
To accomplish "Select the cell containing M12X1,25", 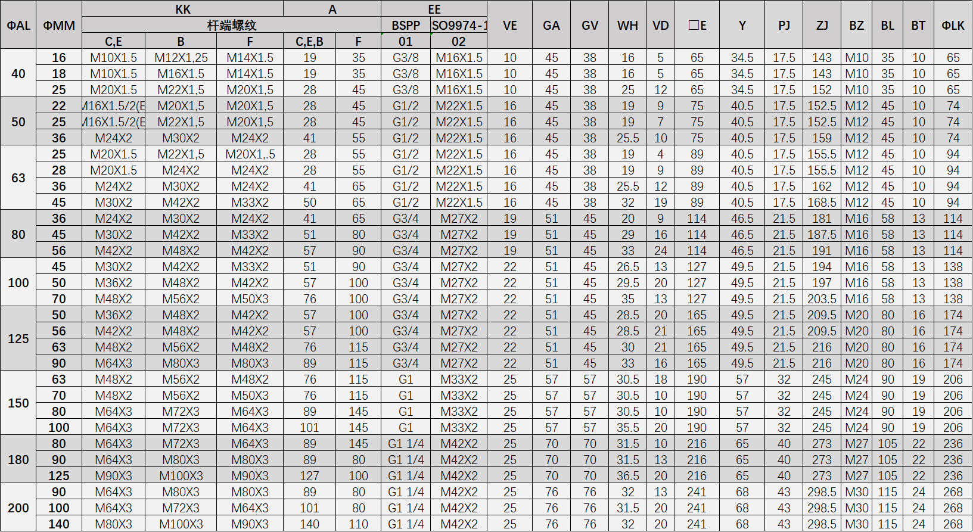I will tap(181, 58).
